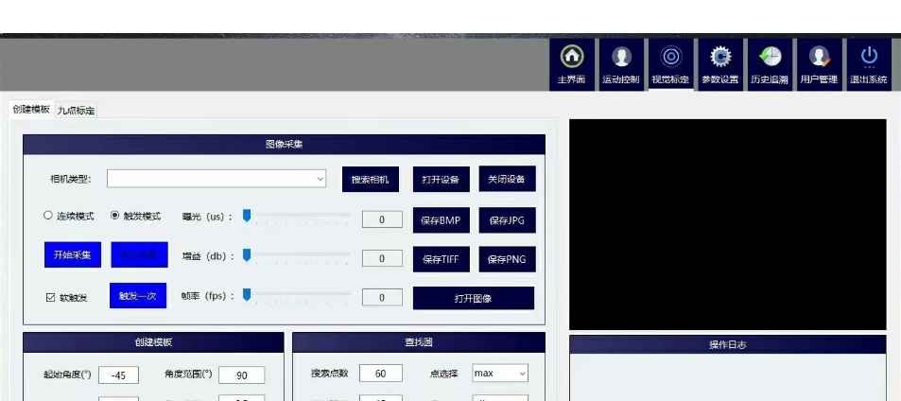This screenshot has height=401, width=901.
Task: Switch to the 创建模板 tab
Action: point(31,109)
